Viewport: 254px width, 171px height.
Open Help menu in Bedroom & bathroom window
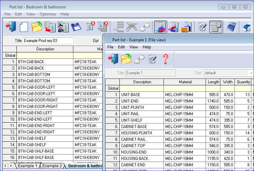pos(65,14)
